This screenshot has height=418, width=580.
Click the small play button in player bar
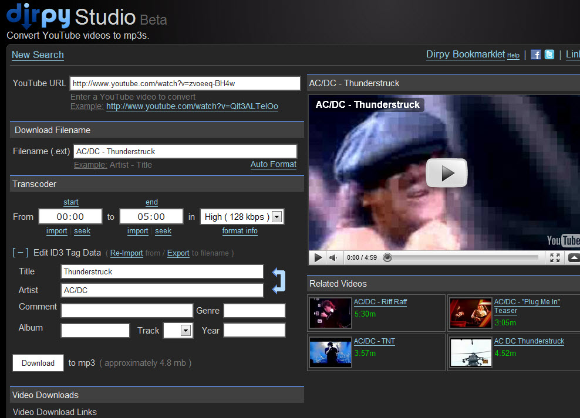[318, 257]
